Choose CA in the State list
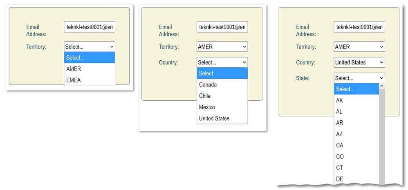 pyautogui.click(x=356, y=146)
